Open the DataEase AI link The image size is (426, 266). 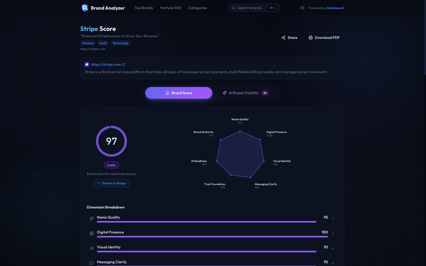pos(335,8)
